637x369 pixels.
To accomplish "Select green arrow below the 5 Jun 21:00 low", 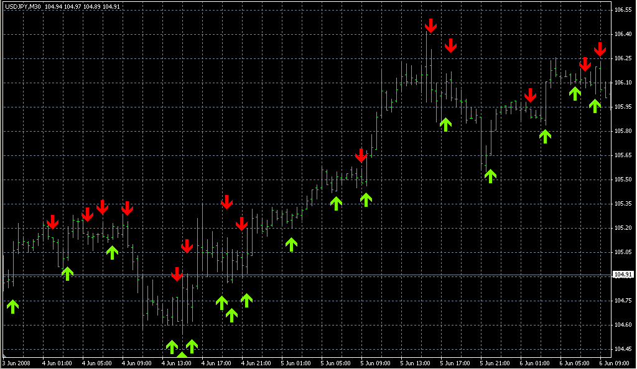I will tap(490, 176).
